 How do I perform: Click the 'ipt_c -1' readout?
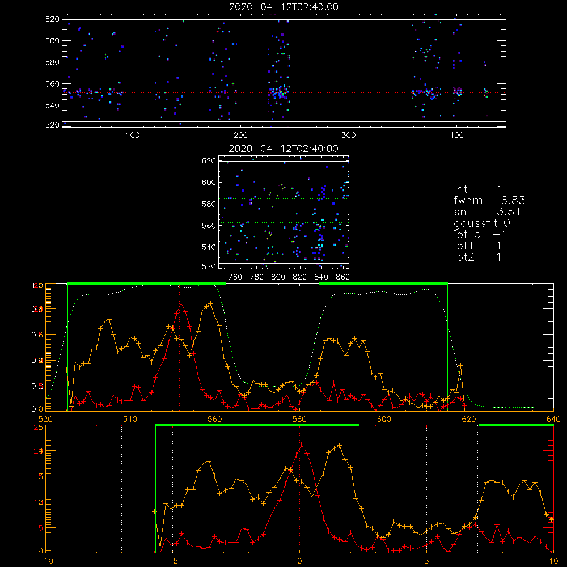click(x=480, y=235)
